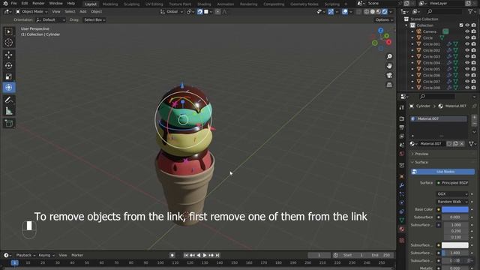Click the Subsurface 0.000 slider
Image resolution: width=480 pixels, height=270 pixels.
point(455,217)
